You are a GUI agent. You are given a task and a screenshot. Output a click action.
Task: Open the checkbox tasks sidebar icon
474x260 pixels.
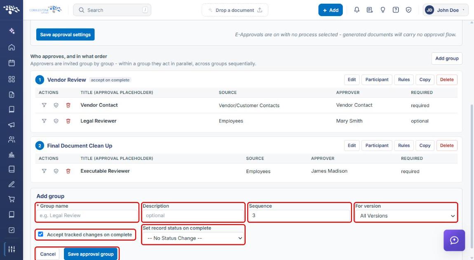(x=12, y=230)
